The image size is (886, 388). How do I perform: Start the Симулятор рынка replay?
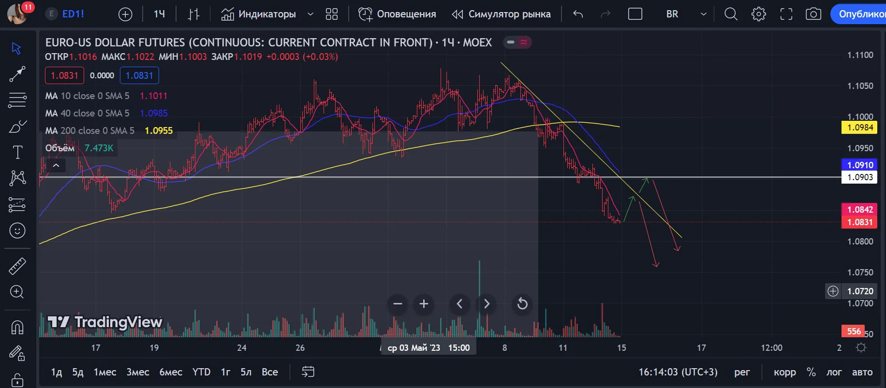point(501,14)
